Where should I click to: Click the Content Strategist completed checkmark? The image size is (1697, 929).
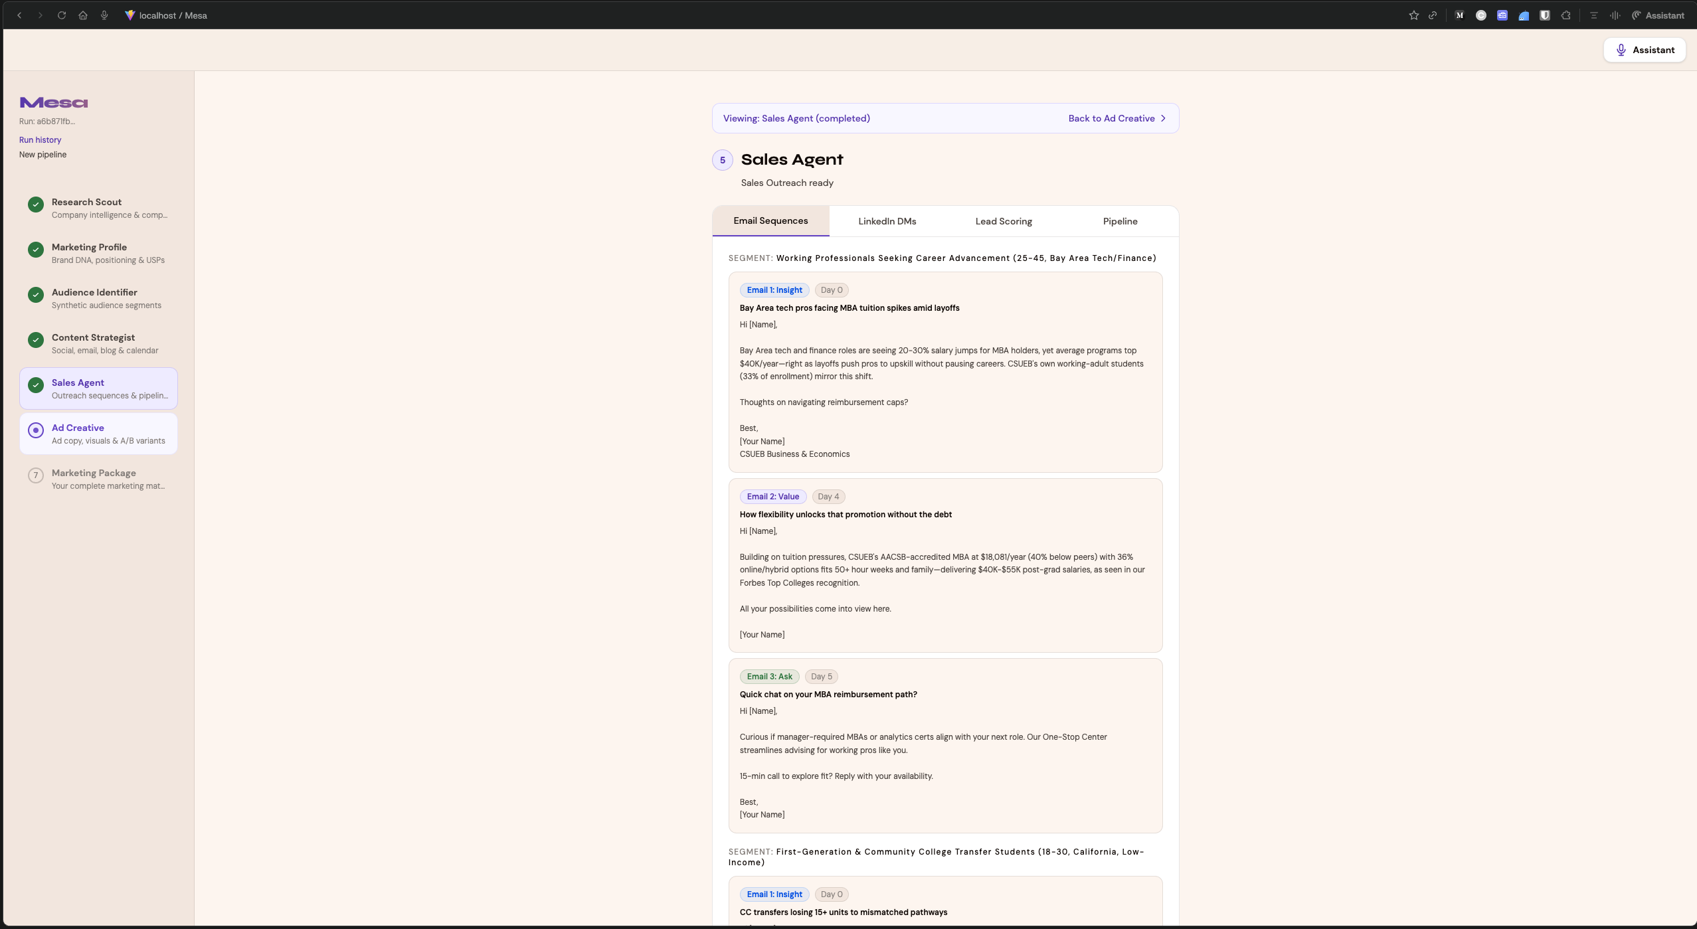click(36, 340)
